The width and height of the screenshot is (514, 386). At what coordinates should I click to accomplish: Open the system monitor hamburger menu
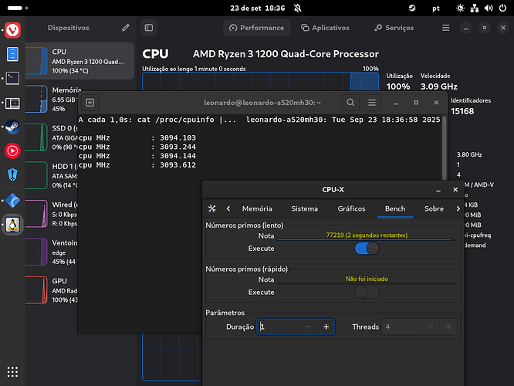tap(446, 28)
